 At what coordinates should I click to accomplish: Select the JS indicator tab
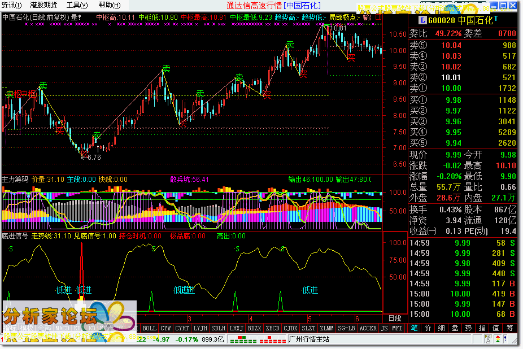click(385, 328)
